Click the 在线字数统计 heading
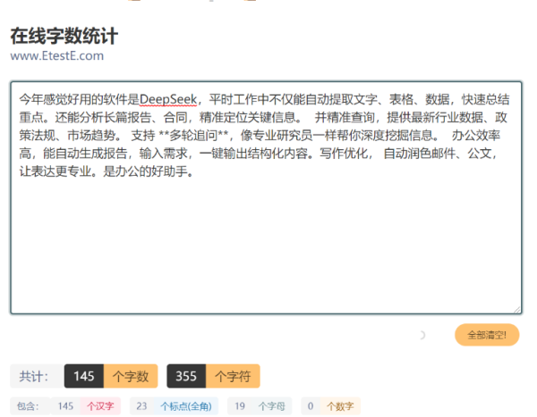 pyautogui.click(x=64, y=36)
